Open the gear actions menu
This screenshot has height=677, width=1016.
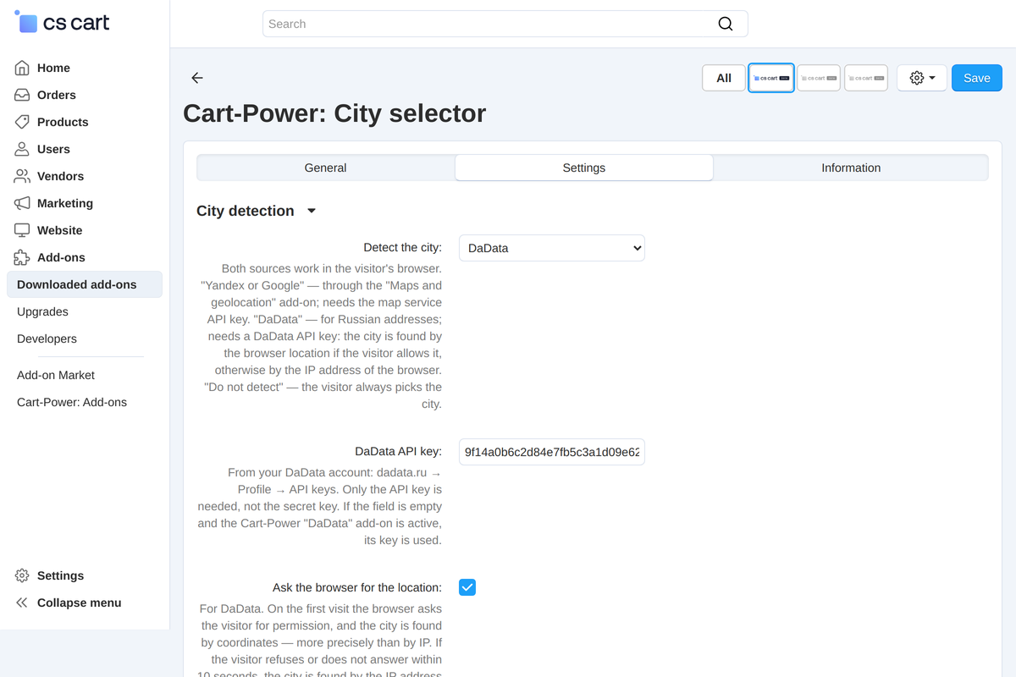coord(922,78)
